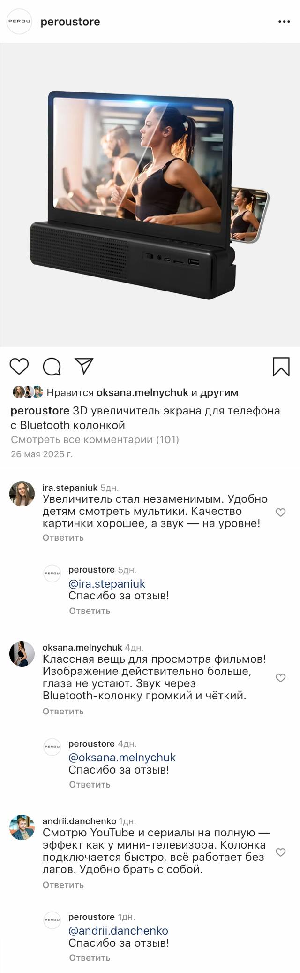The width and height of the screenshot is (300, 973).
Task: Expand all 101 comments
Action: (95, 439)
